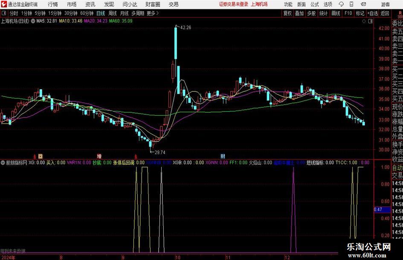Click the F10 company info button
This screenshot has width=403, height=260.
click(x=348, y=13)
